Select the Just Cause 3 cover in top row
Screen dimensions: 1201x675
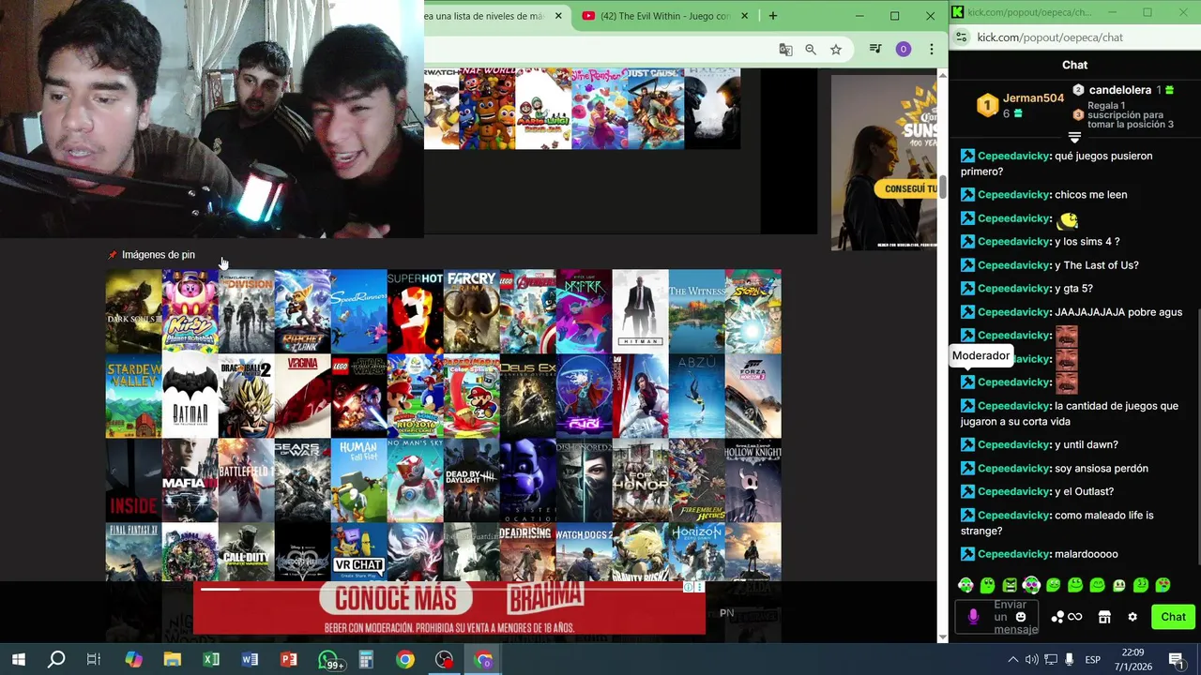[x=656, y=109]
